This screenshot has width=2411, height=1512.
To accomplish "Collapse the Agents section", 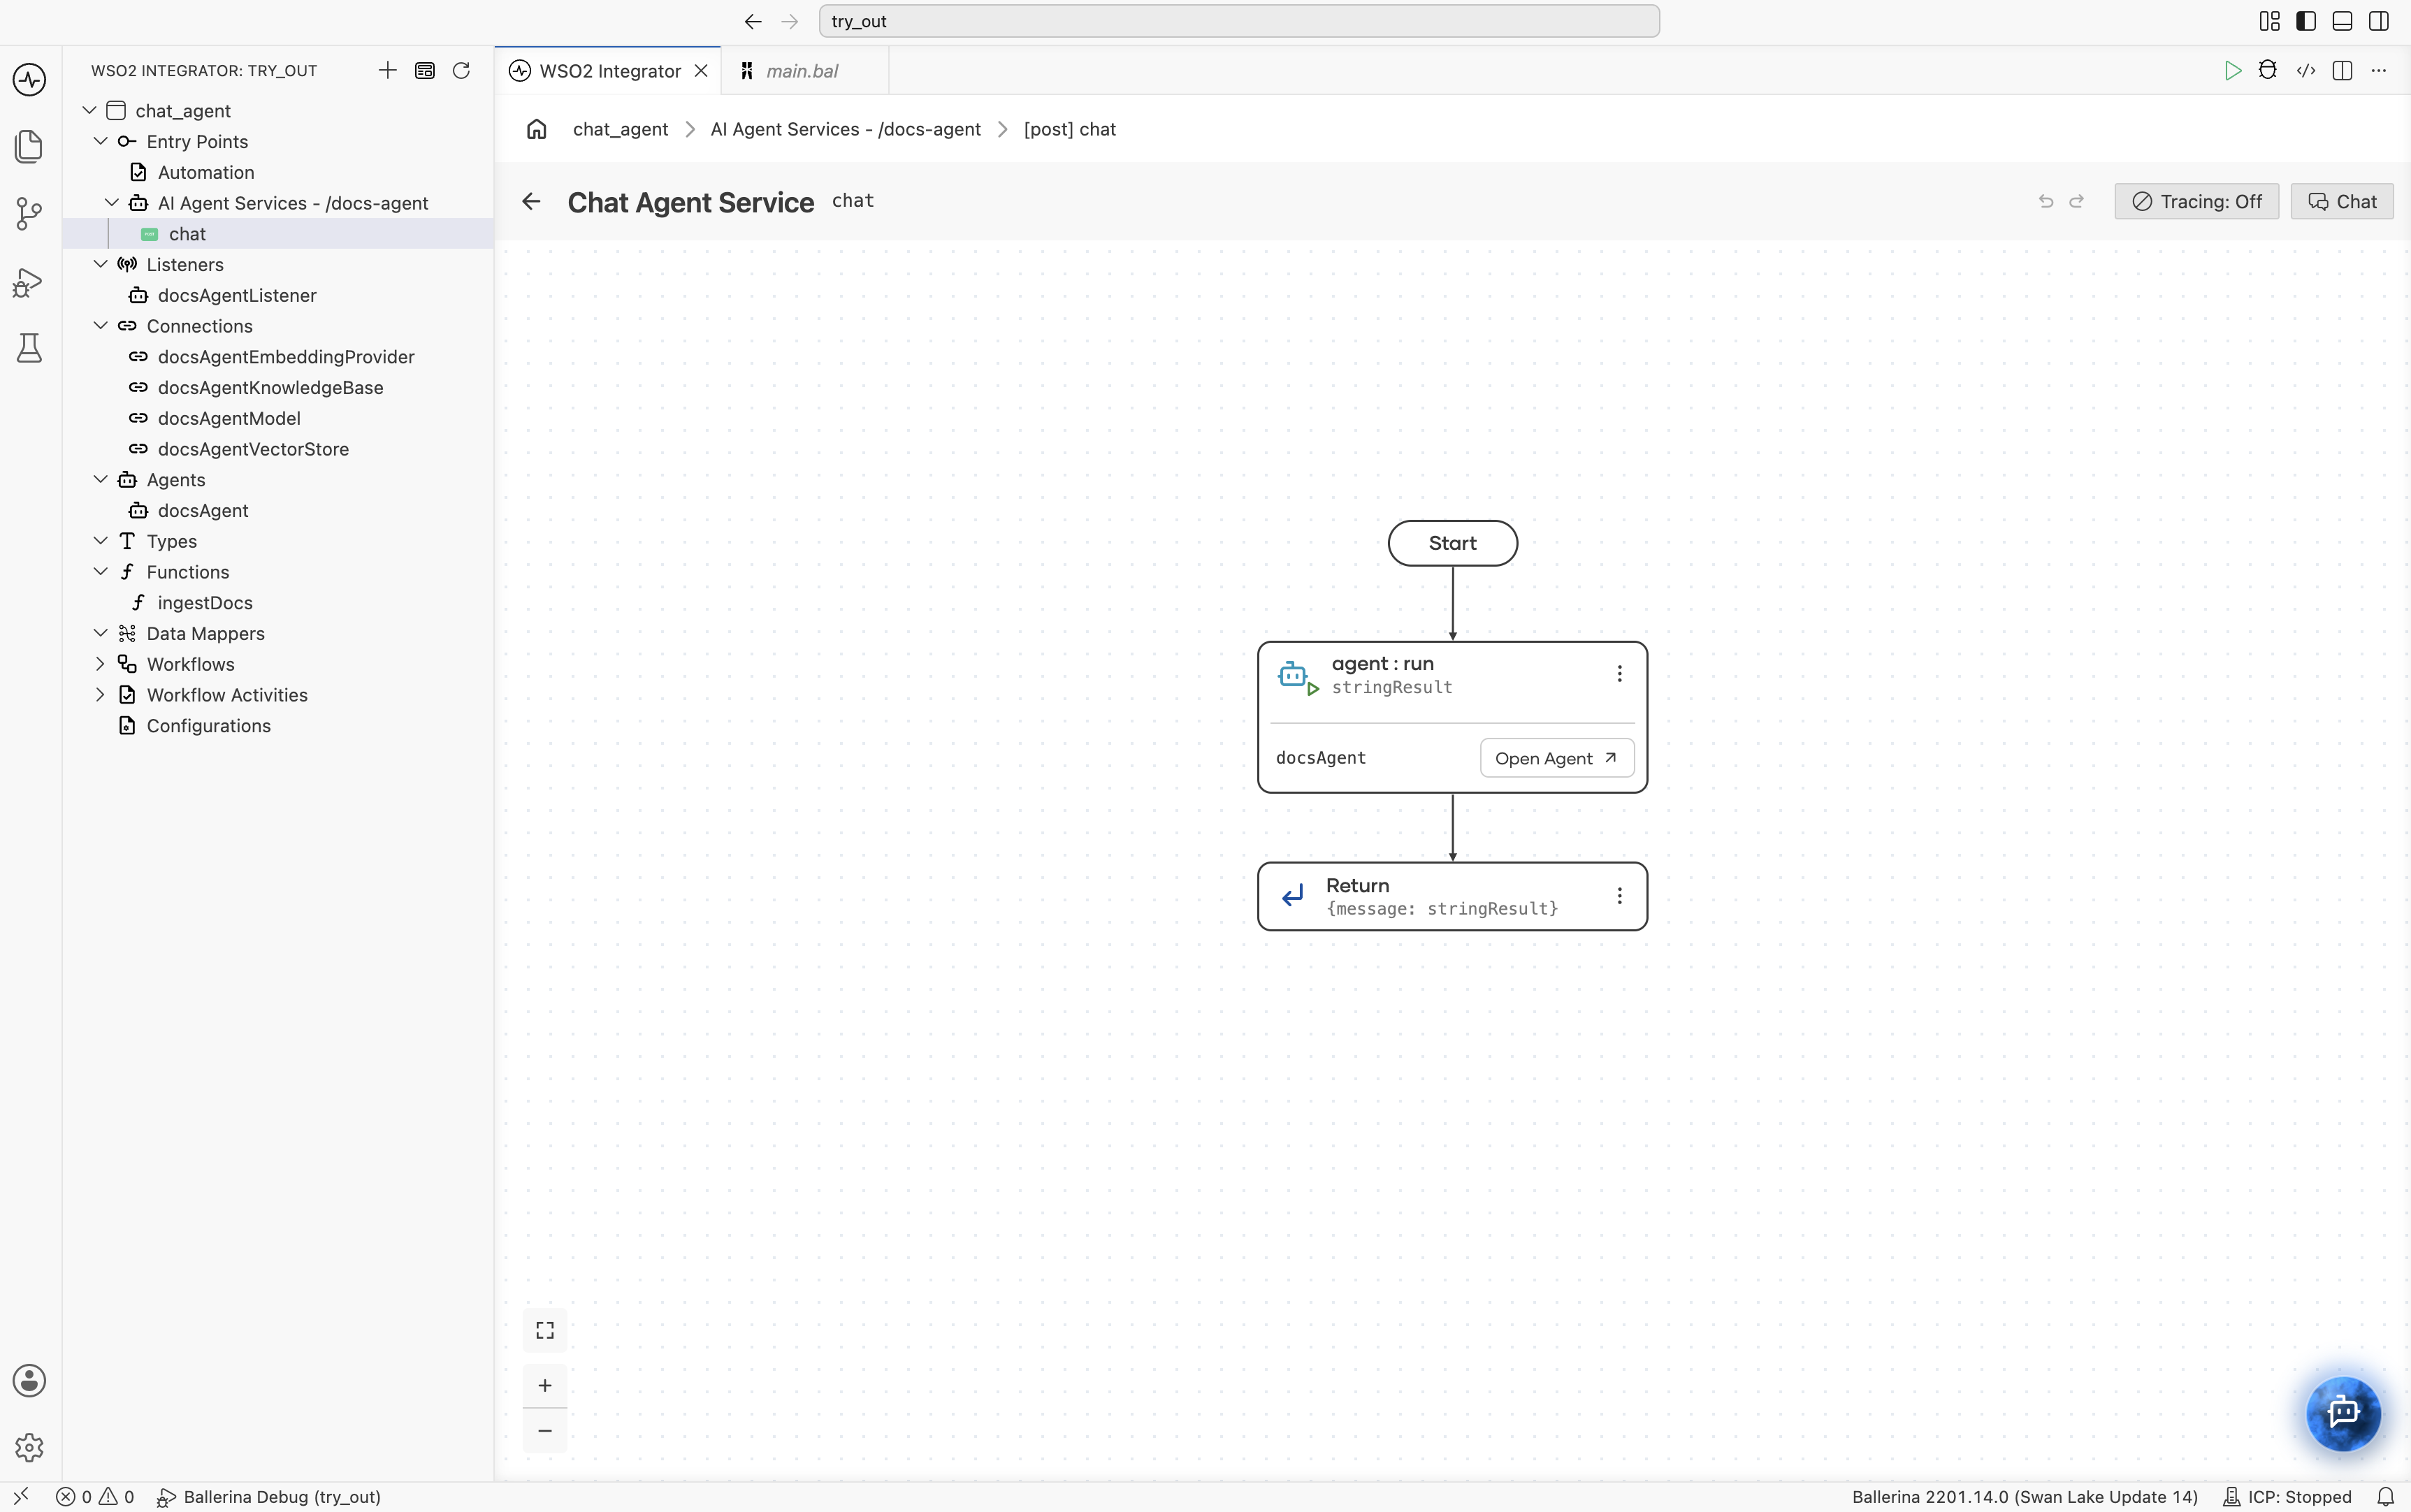I will pos(101,480).
